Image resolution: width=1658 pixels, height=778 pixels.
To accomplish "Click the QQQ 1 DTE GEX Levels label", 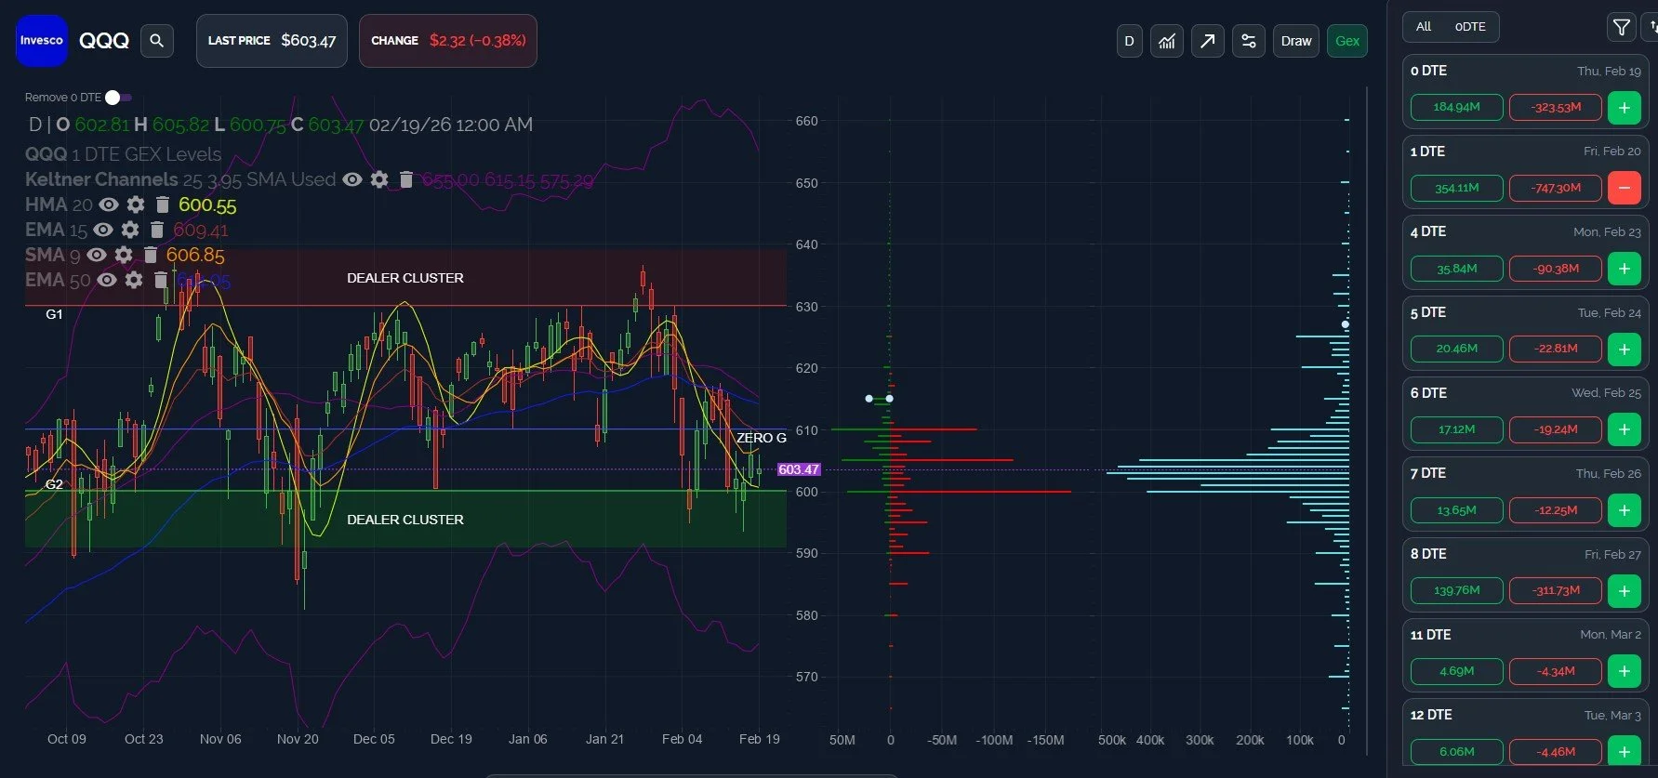I will (x=123, y=154).
